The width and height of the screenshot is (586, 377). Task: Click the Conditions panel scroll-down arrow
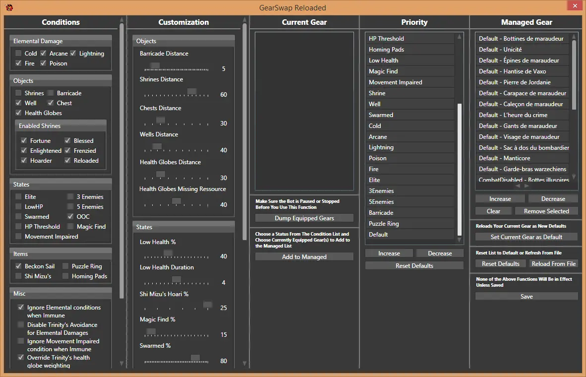coord(122,364)
